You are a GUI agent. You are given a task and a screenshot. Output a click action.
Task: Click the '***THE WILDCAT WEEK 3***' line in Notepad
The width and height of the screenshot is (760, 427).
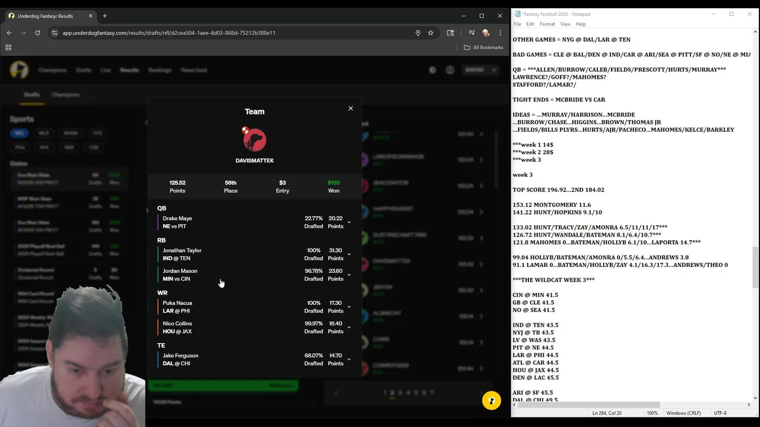click(553, 280)
